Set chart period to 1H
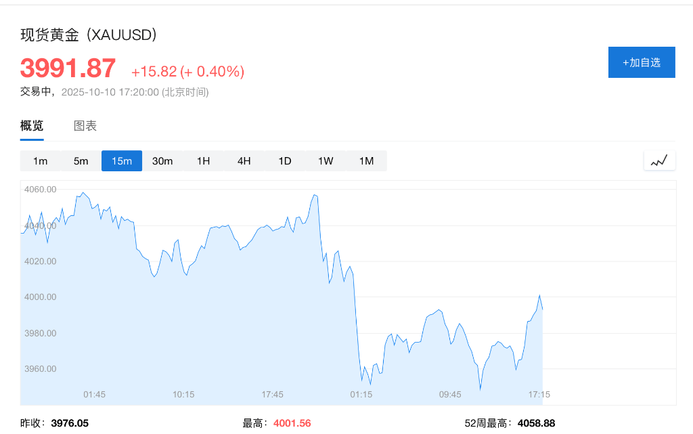 [204, 161]
